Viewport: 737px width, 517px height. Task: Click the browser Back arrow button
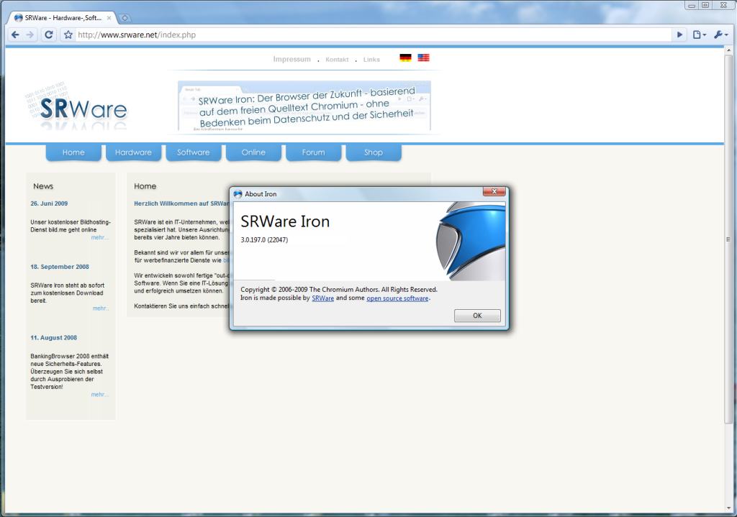pos(15,35)
